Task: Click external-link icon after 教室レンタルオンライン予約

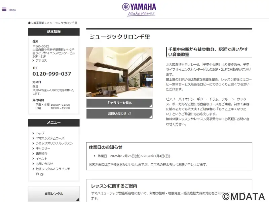Action: coord(42,174)
